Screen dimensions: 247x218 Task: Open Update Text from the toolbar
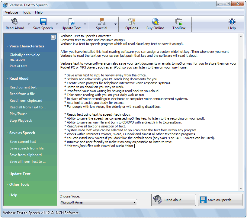[x=71, y=24]
